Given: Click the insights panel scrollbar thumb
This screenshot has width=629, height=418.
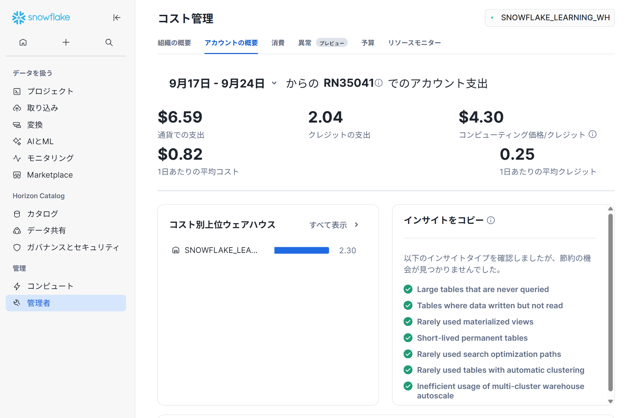Looking at the screenshot, I should tap(610, 302).
